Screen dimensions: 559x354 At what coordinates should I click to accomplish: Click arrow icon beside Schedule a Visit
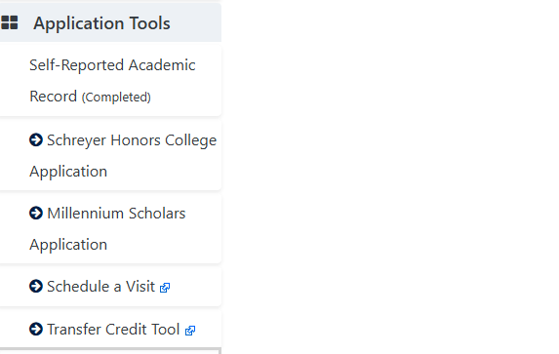36,286
